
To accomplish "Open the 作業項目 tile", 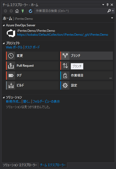I will 87,75.
